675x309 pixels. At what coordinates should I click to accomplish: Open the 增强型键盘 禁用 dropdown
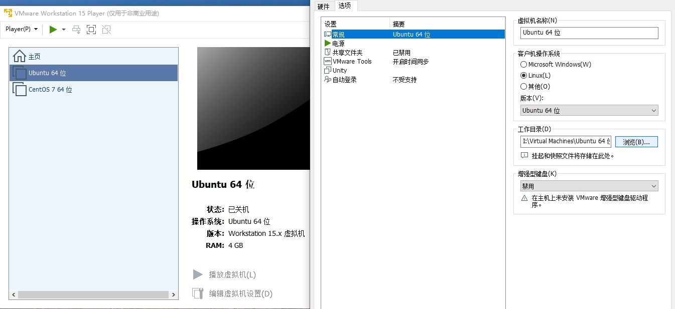[589, 186]
